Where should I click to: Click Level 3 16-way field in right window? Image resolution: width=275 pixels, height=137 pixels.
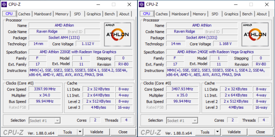click(261, 107)
